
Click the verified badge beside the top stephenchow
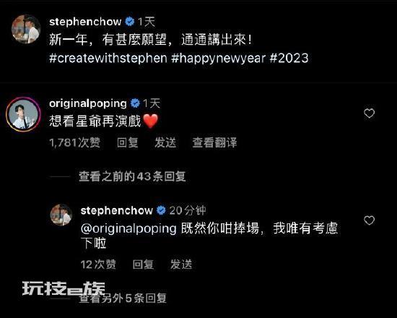130,22
